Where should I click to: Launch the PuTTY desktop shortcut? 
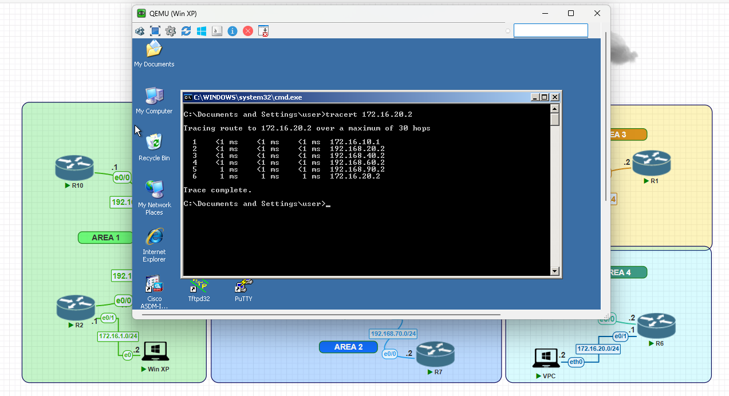pyautogui.click(x=243, y=286)
